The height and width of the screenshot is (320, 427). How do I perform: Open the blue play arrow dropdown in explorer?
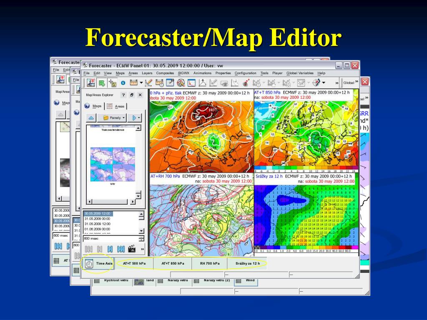tap(135, 118)
